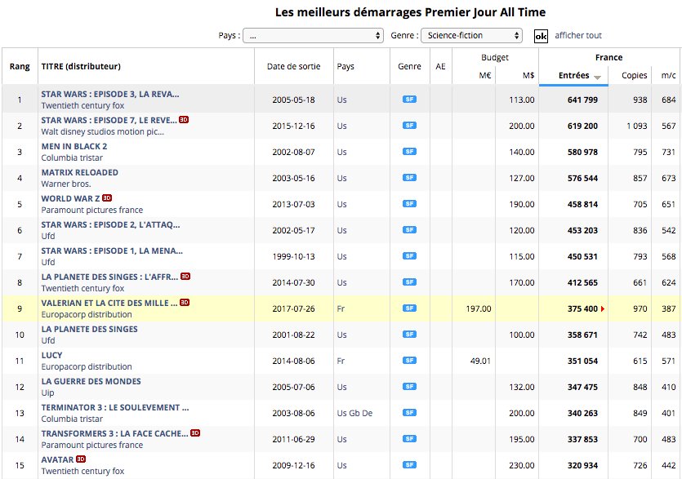Click SF genre badge in Matrix Reloaded row
682x479 pixels.
tap(409, 177)
